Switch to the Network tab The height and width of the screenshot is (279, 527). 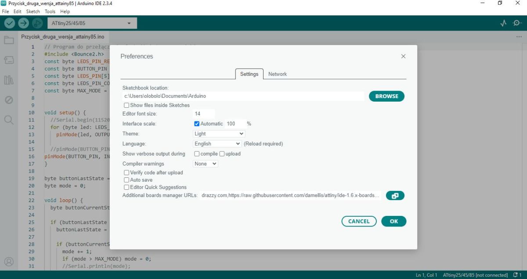point(278,74)
